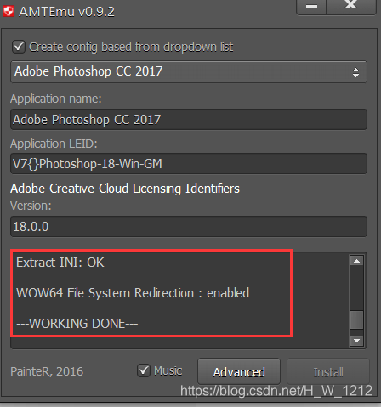The width and height of the screenshot is (381, 407).
Task: Open the Adobe Photoshop CC 2017 dropdown
Action: 189,71
